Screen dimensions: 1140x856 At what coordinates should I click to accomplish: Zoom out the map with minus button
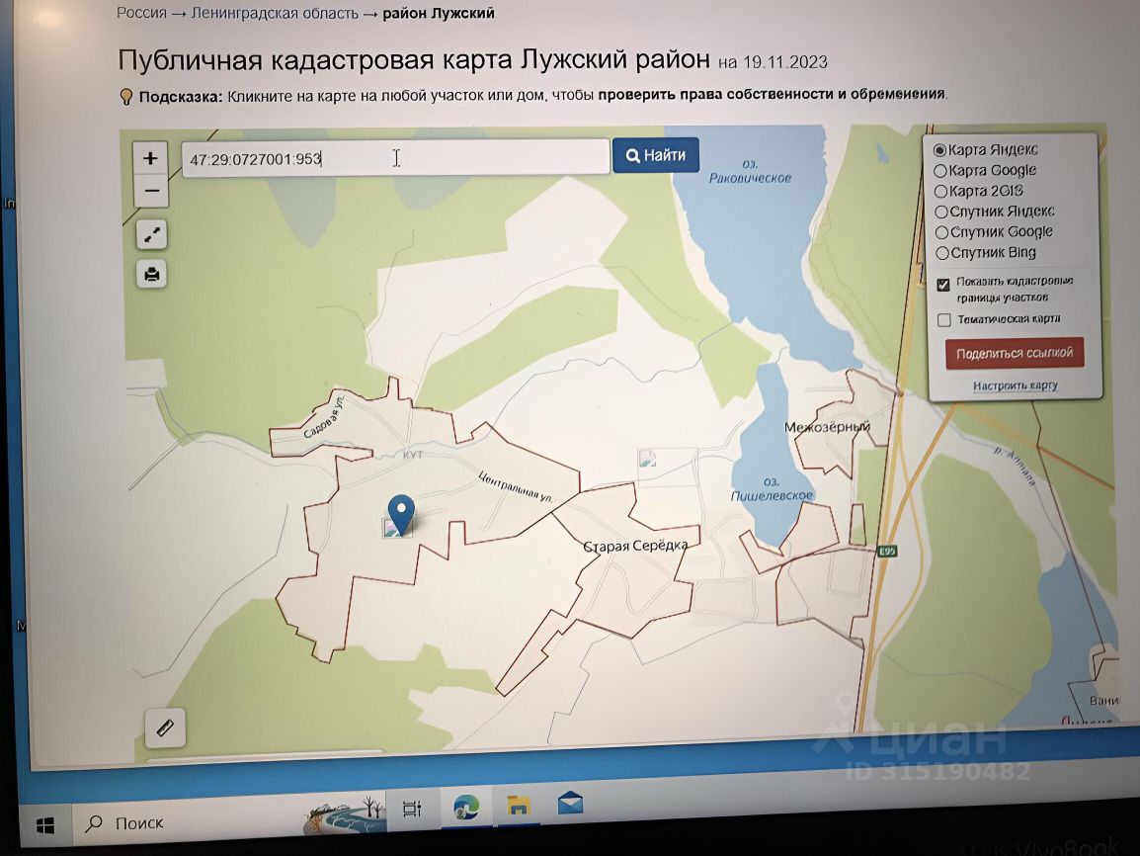tap(151, 192)
